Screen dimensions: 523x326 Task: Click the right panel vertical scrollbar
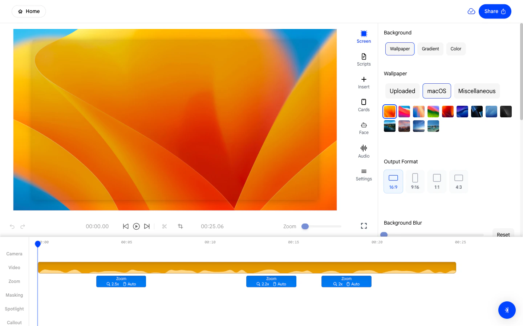(x=521, y=71)
